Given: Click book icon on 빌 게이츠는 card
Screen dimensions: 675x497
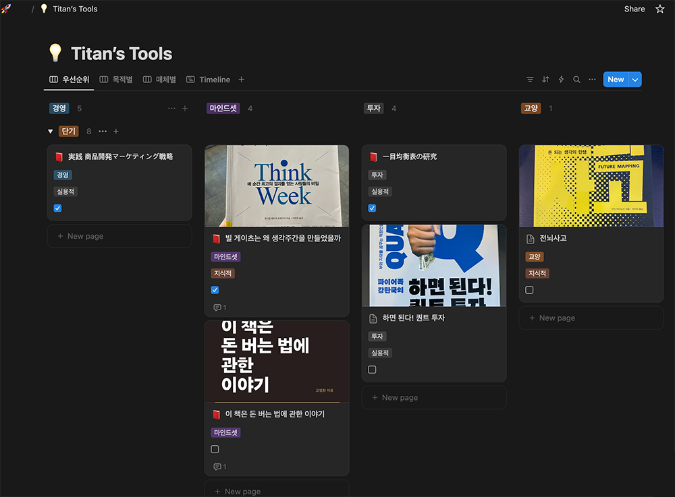Looking at the screenshot, I should click(216, 238).
